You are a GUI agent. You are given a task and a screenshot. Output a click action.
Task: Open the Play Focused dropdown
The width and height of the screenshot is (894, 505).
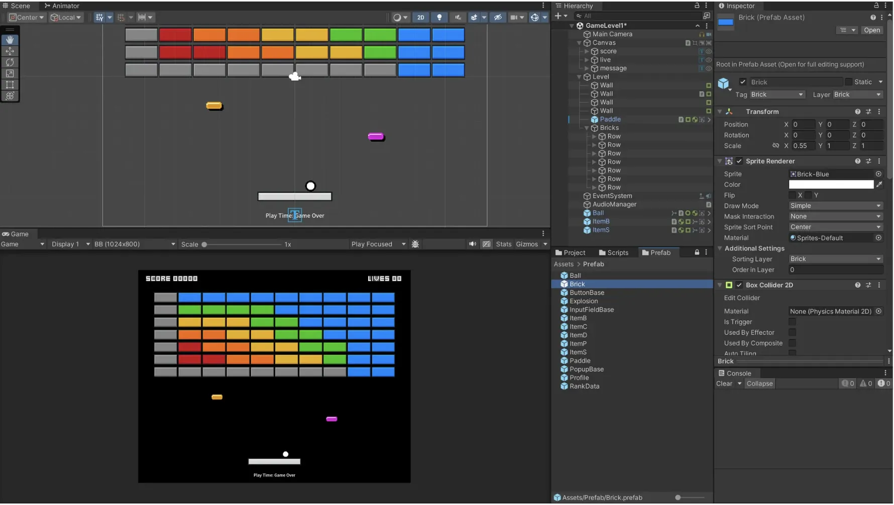tap(378, 244)
